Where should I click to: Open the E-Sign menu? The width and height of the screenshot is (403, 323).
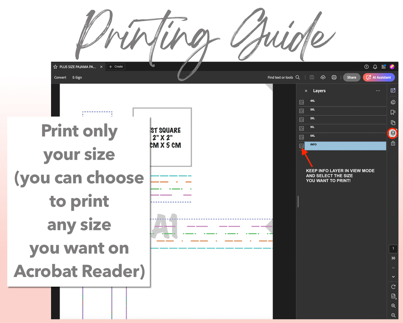[x=77, y=77]
